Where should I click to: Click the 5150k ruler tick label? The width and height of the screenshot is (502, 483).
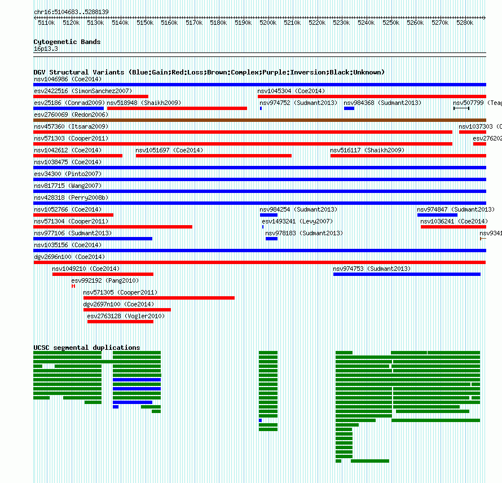pyautogui.click(x=145, y=23)
